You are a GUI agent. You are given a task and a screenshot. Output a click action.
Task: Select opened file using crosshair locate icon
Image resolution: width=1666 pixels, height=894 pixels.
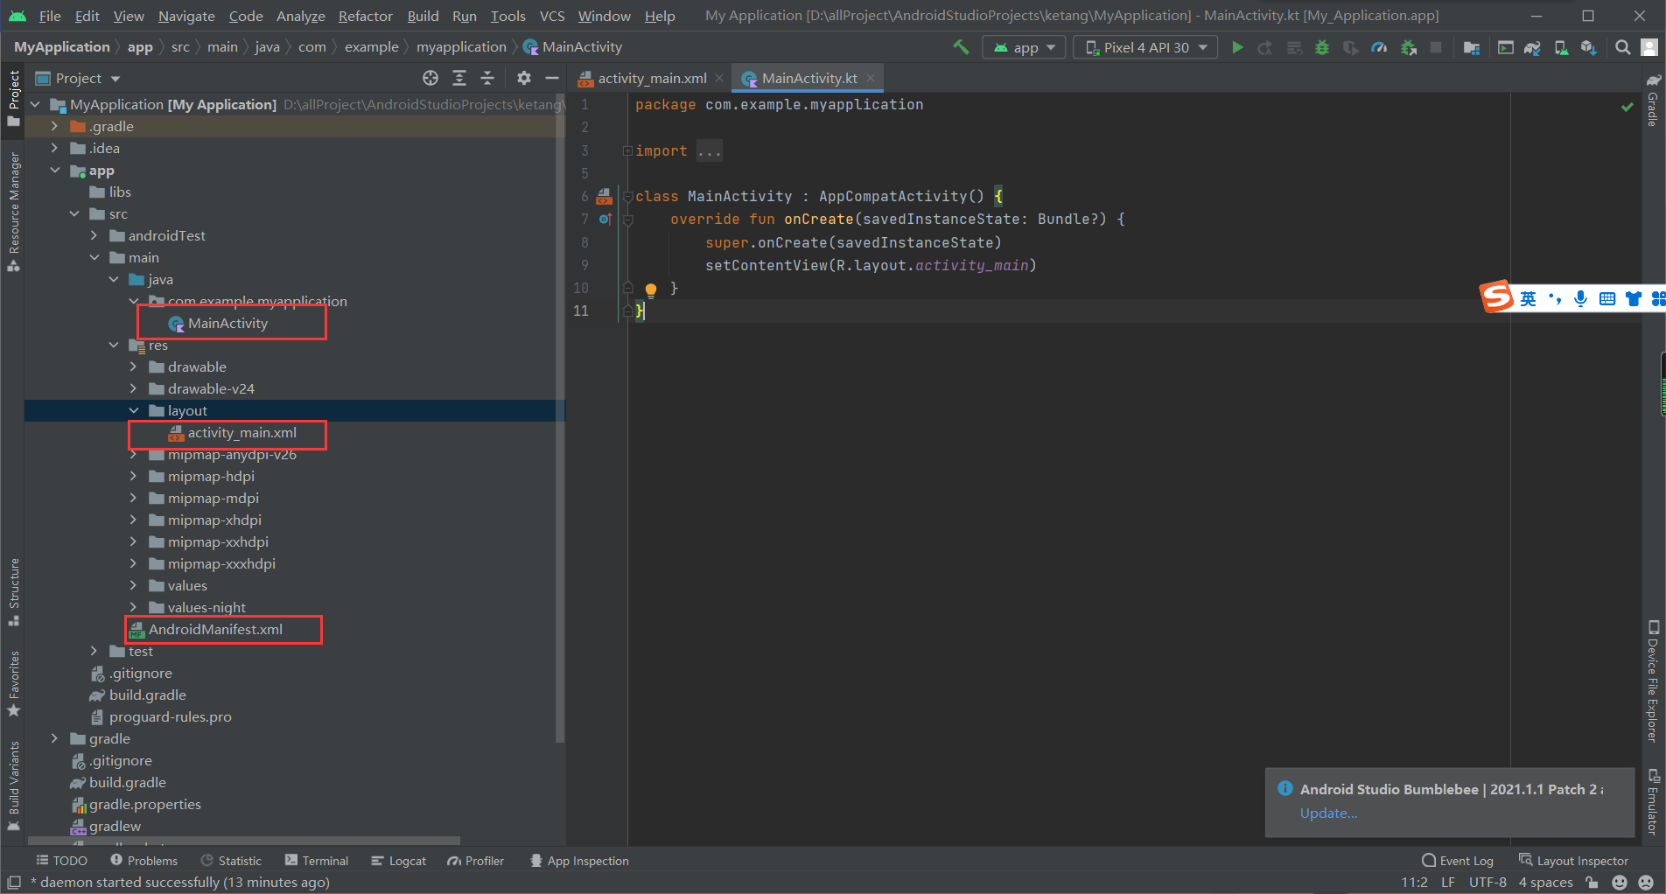click(x=430, y=78)
